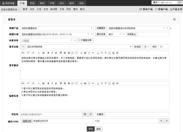Insert image in the 验收标准 editor
183x132 pixels.
click(x=85, y=84)
